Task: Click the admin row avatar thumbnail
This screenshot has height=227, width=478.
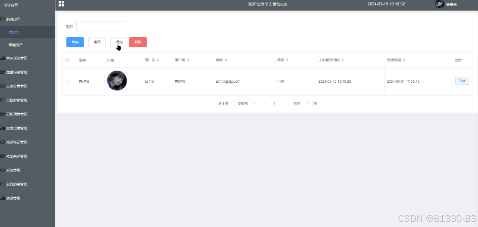Action: click(x=117, y=81)
